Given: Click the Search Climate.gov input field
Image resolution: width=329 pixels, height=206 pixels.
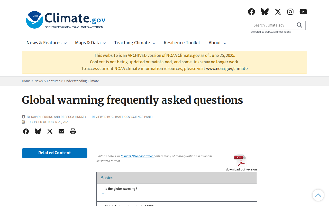Looking at the screenshot, I should click(273, 25).
